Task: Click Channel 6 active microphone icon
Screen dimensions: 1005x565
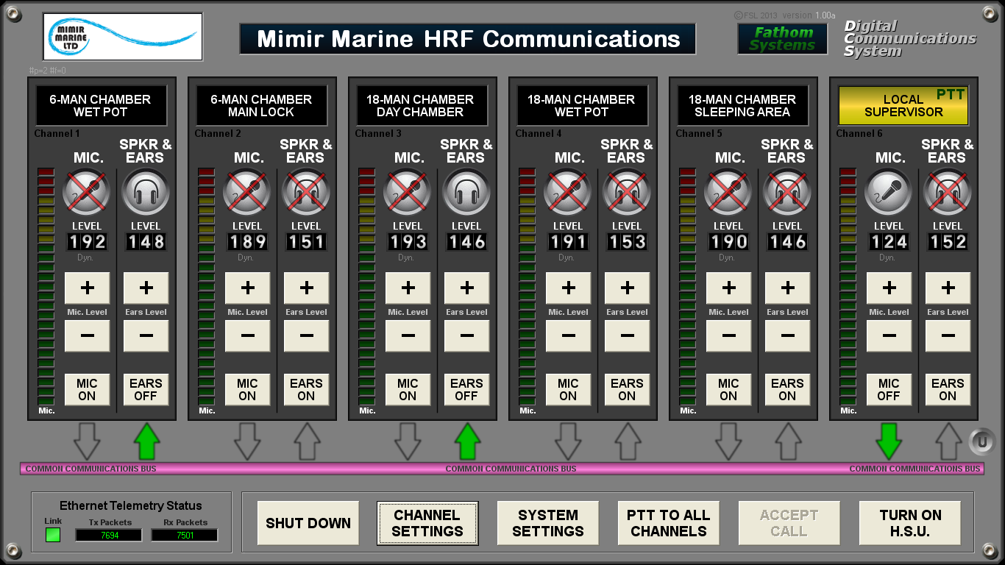Action: coord(889,193)
